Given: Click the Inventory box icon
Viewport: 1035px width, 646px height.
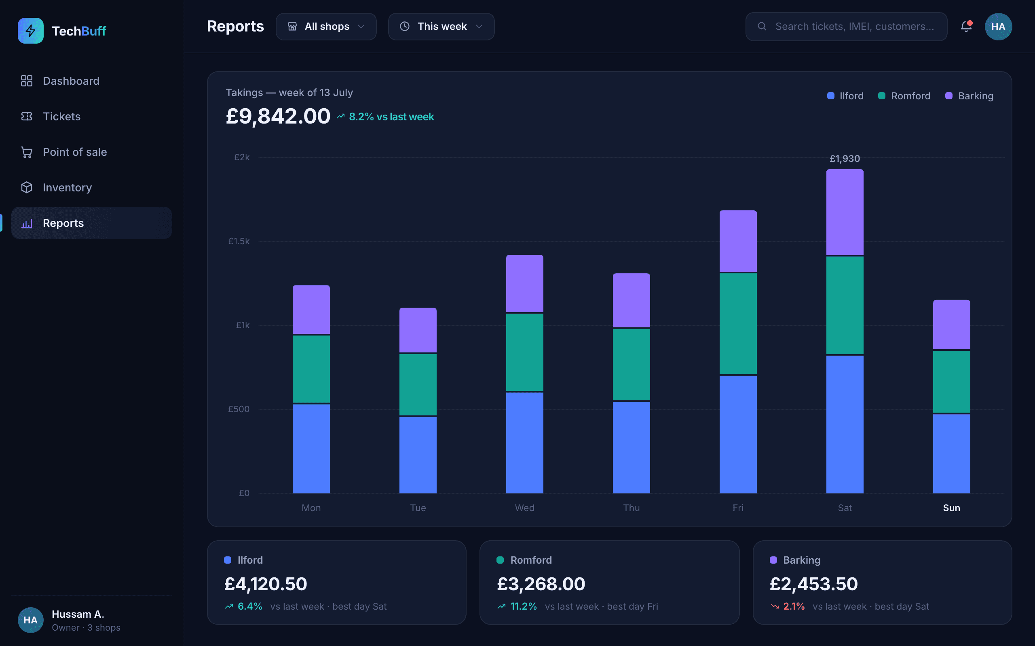Looking at the screenshot, I should (x=27, y=188).
